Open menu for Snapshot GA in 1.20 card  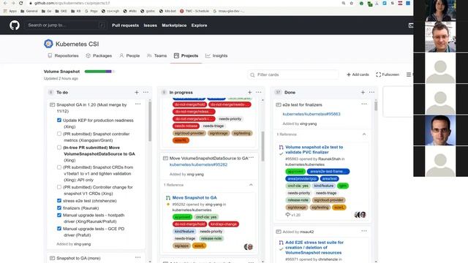tap(138, 104)
